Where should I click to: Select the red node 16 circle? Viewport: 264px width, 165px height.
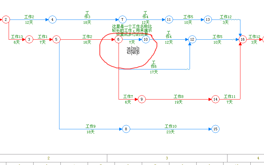pos(243,39)
